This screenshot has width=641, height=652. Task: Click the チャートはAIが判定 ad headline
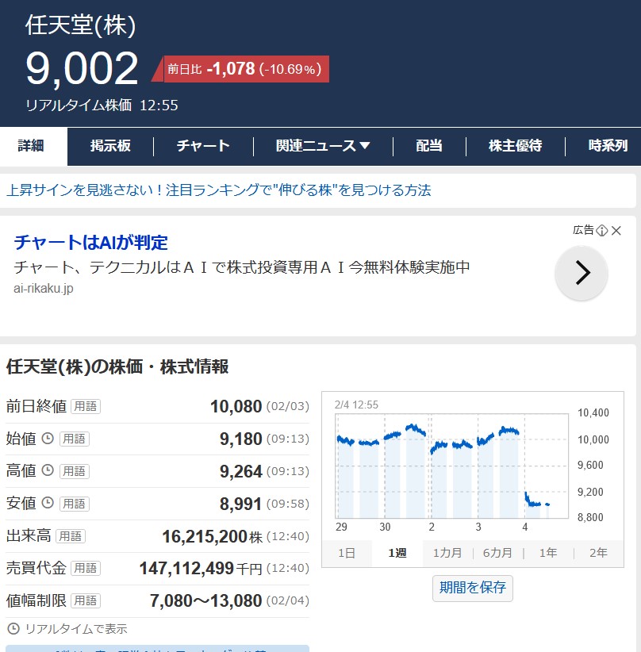[91, 243]
